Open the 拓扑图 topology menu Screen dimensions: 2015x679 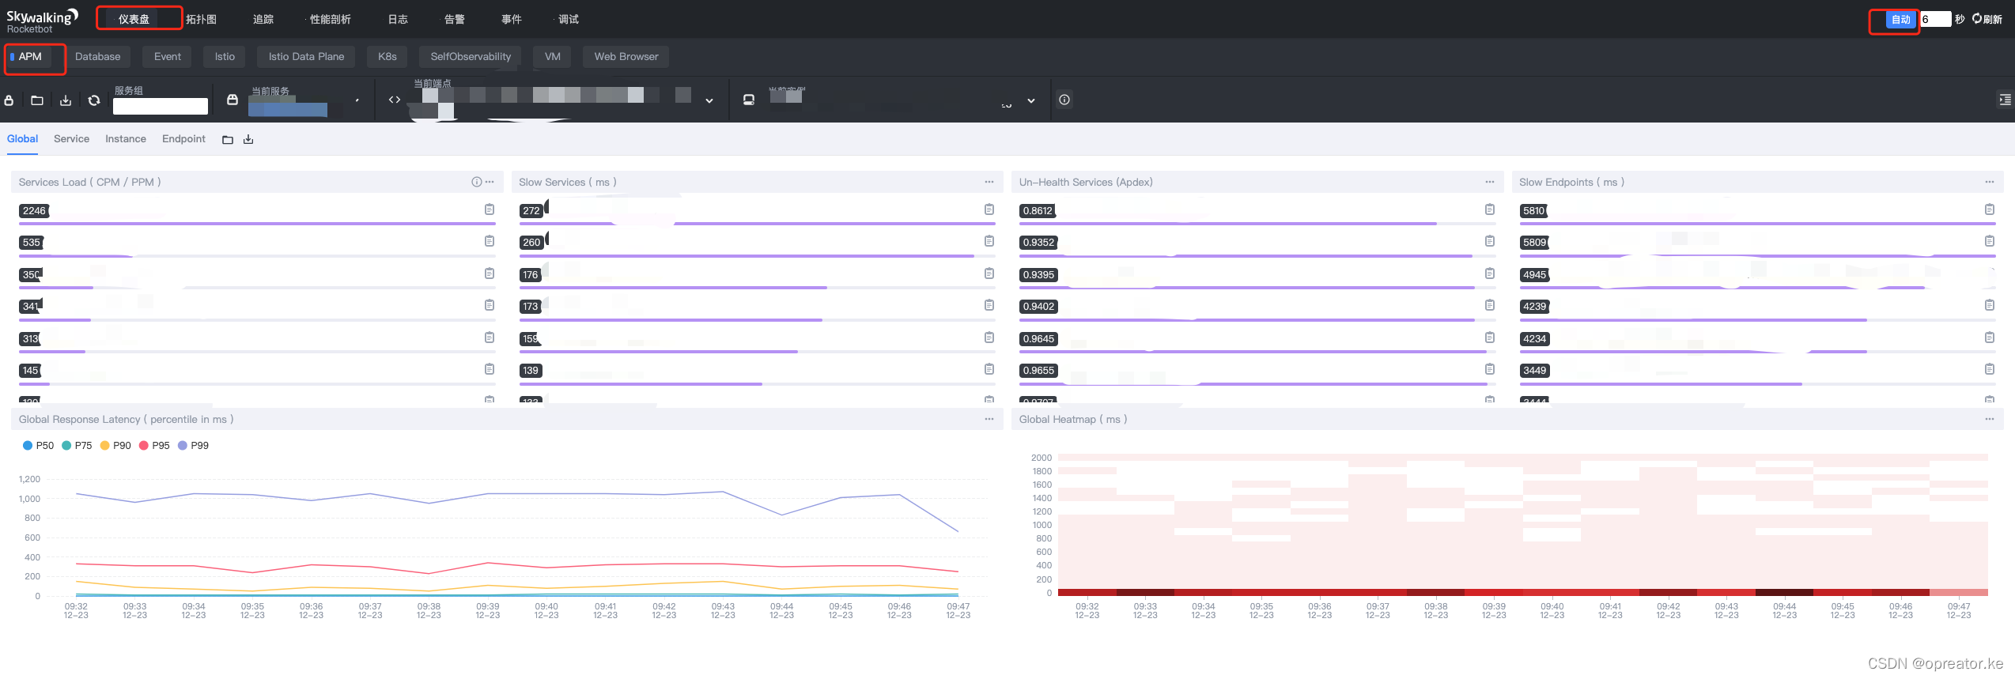pos(201,19)
